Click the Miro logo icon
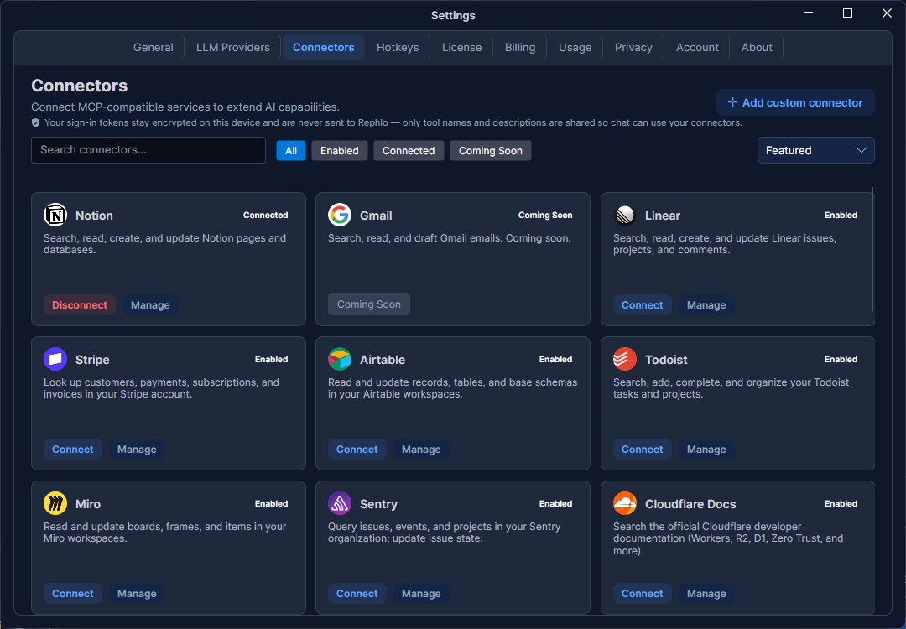The height and width of the screenshot is (629, 906). point(55,504)
